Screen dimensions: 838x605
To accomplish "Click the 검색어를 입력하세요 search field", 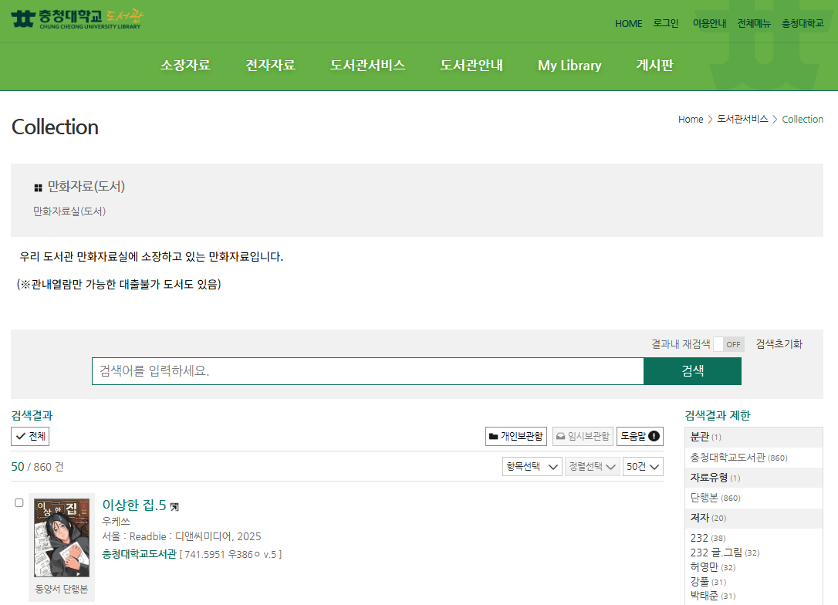I will 367,371.
